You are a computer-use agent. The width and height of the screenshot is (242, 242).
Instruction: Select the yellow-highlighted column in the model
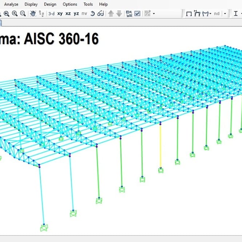pyautogui.click(x=160, y=146)
